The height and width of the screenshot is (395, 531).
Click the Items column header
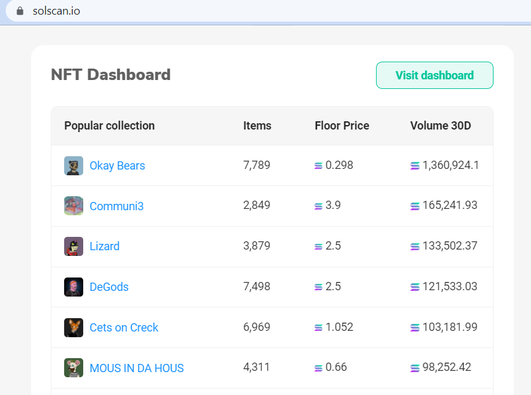click(x=257, y=126)
